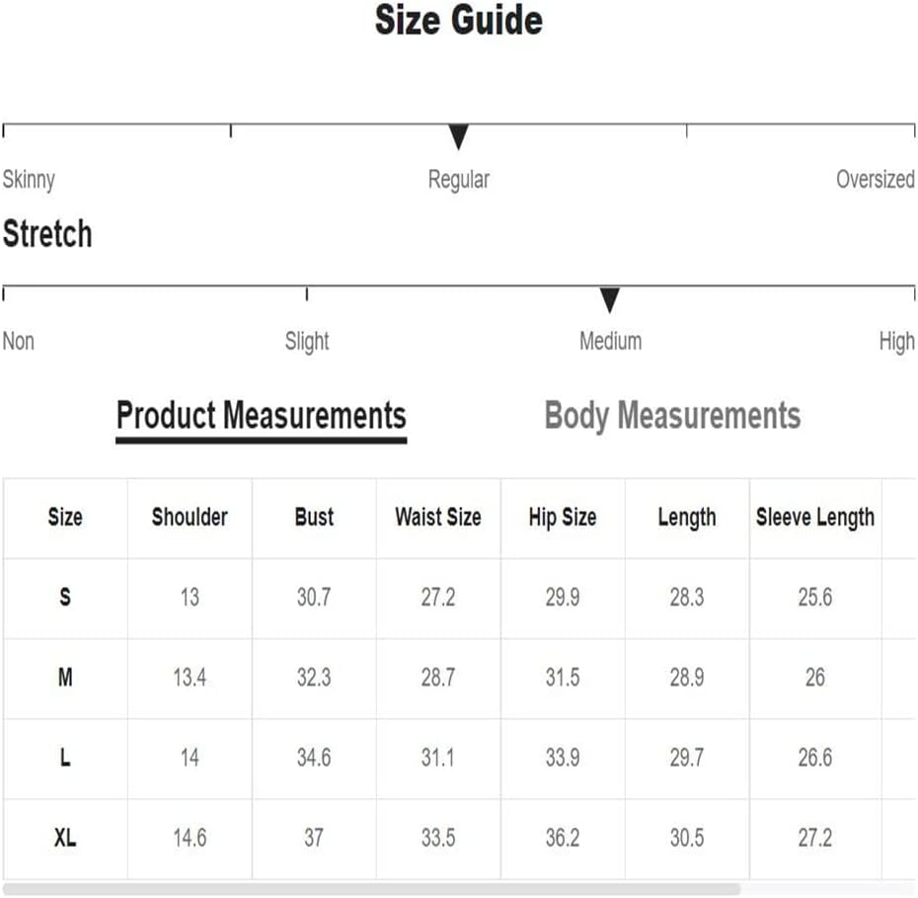Select the XL size row label
This screenshot has width=918, height=898.
(65, 838)
